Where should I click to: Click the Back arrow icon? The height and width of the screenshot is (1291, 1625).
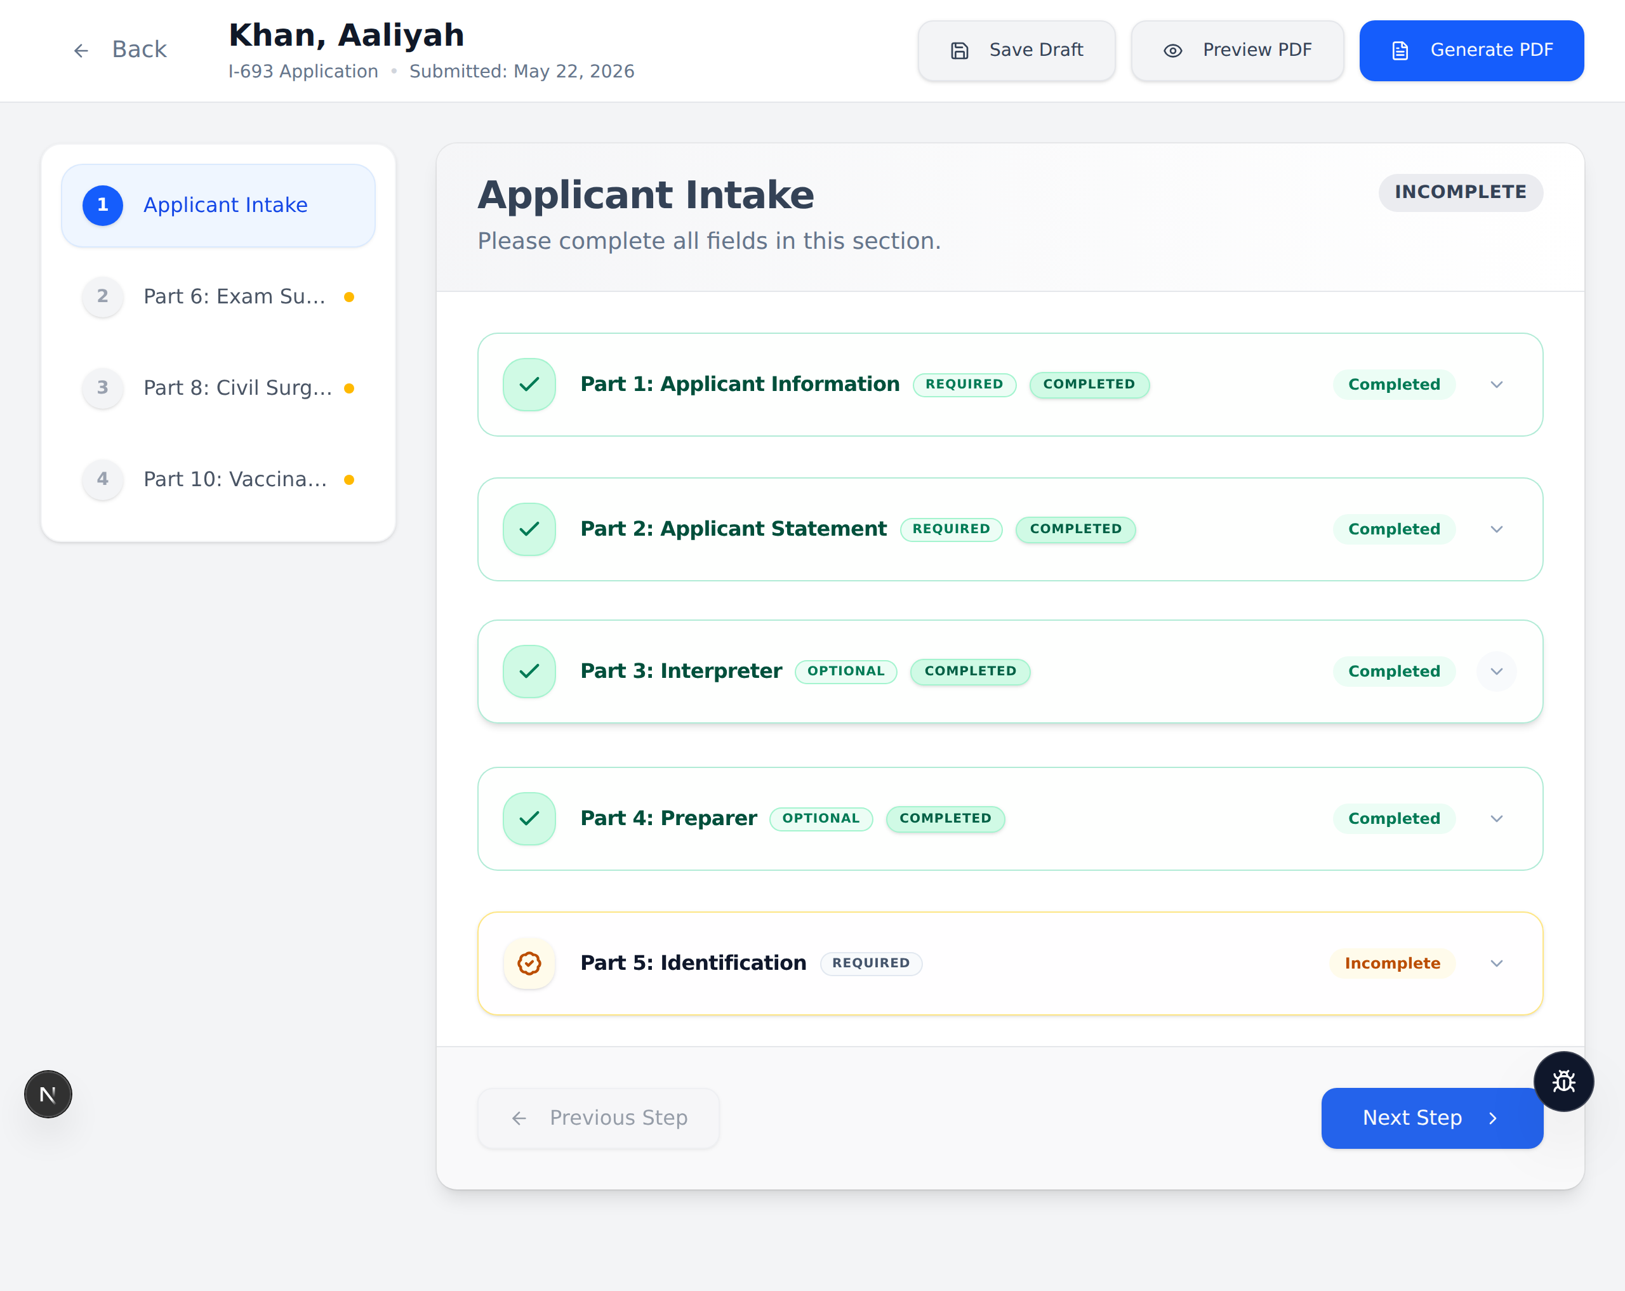tap(81, 51)
